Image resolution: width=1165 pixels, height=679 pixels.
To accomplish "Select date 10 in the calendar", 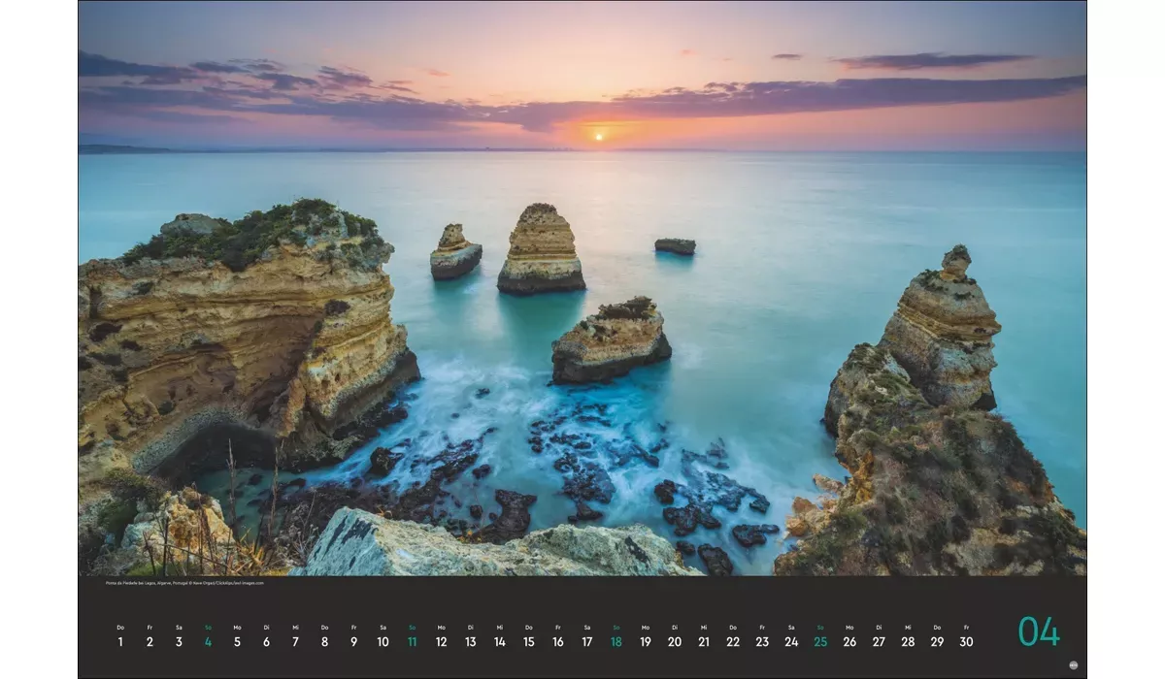I will 383,641.
